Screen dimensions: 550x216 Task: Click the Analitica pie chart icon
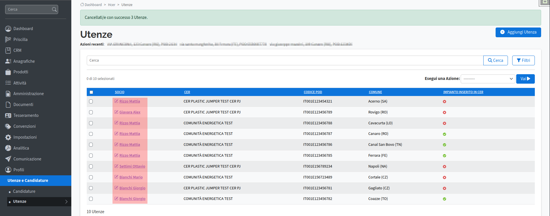[8, 148]
